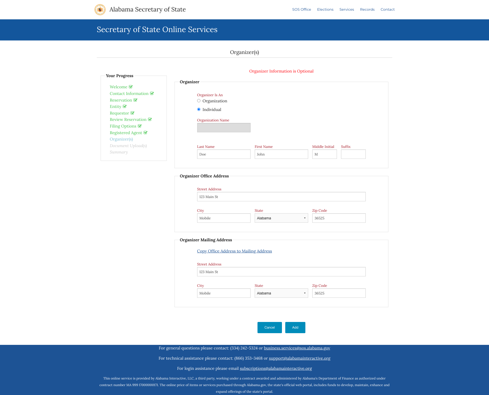Click the Suffix field
489x395 pixels.
click(353, 154)
